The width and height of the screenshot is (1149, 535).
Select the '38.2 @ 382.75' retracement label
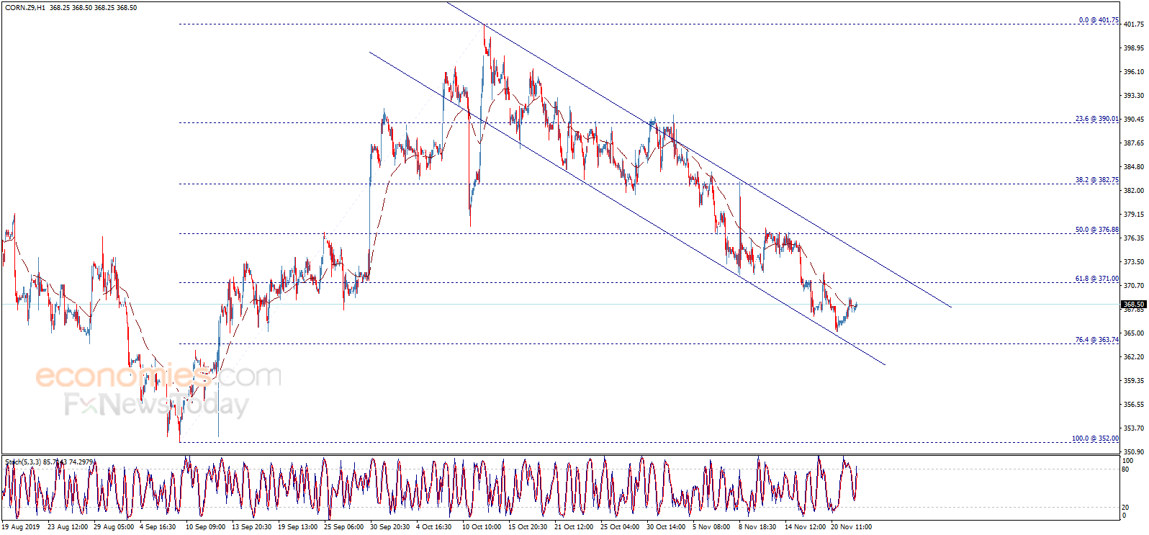click(1097, 180)
